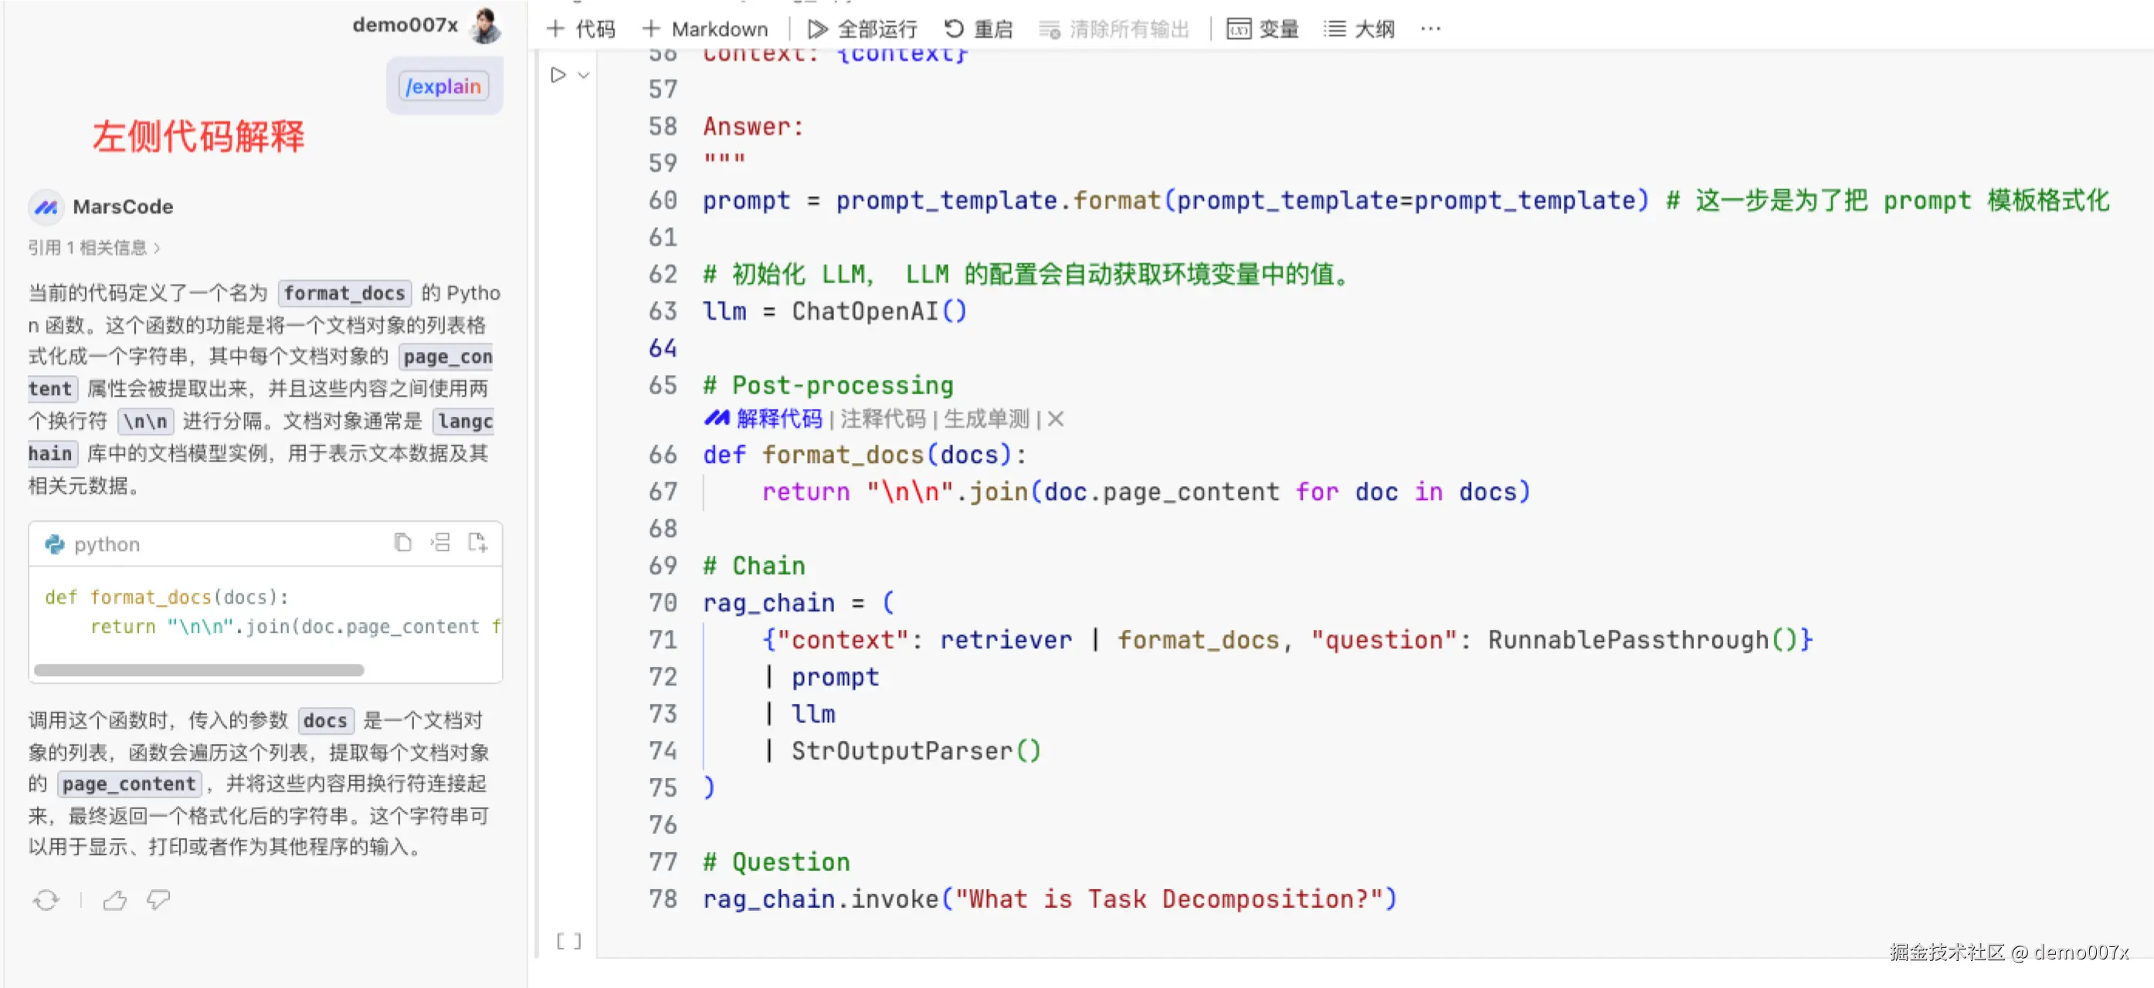2154x988 pixels.
Task: Click 全部运行 to run all cells
Action: pyautogui.click(x=862, y=29)
